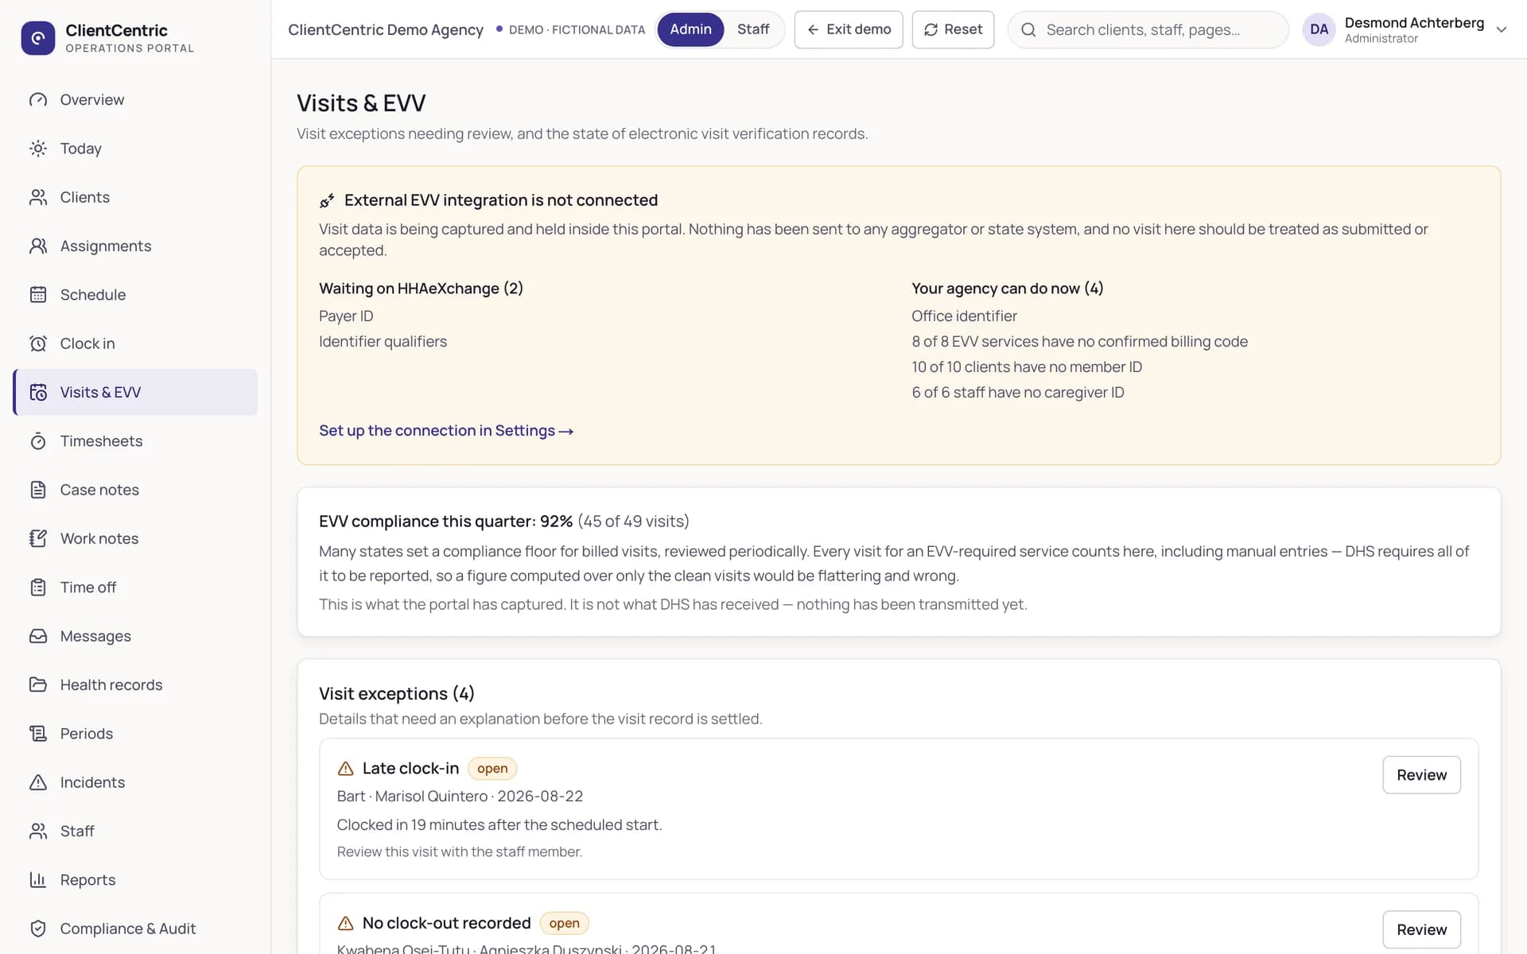Viewport: 1527px width, 954px height.
Task: Click the Office identifier item
Action: pos(964,316)
